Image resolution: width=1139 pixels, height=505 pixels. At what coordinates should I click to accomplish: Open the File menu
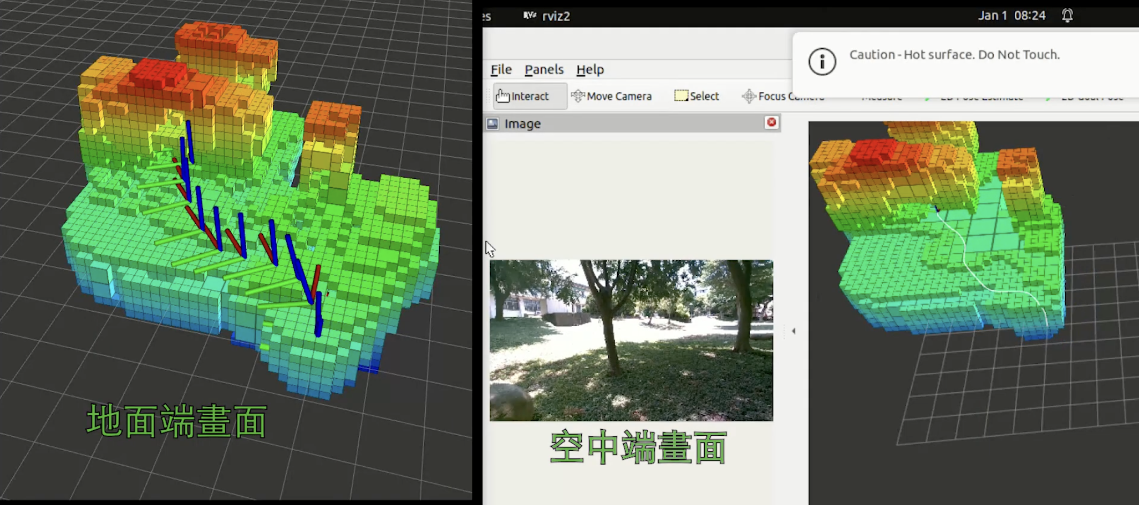[x=501, y=70]
